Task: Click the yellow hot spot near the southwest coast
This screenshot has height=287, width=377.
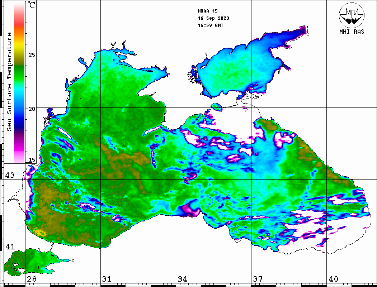Action: (40, 232)
